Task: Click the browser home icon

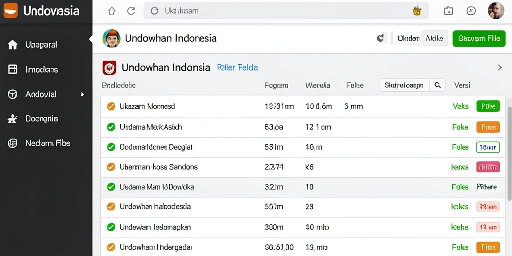Action: 112,11
